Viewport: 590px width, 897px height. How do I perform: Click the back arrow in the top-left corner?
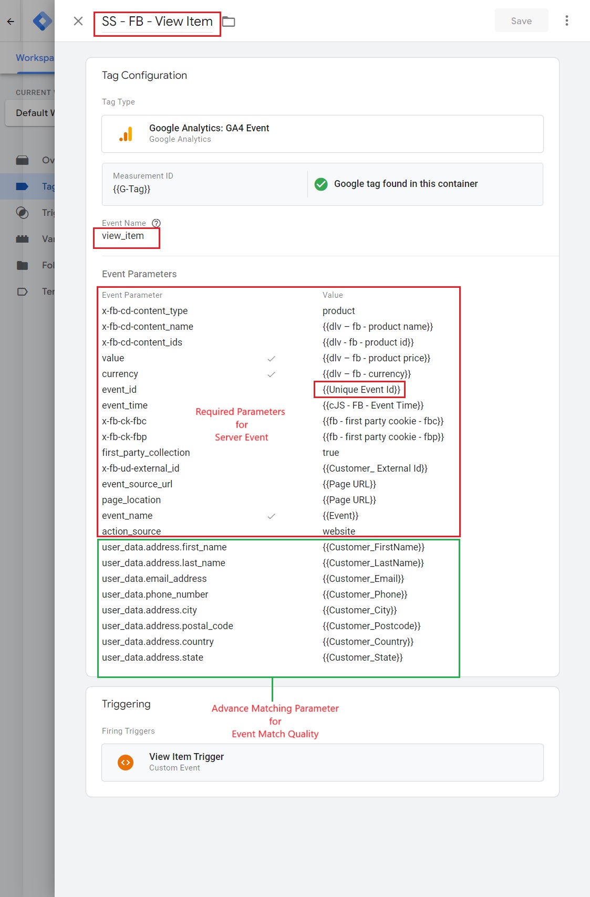point(11,22)
